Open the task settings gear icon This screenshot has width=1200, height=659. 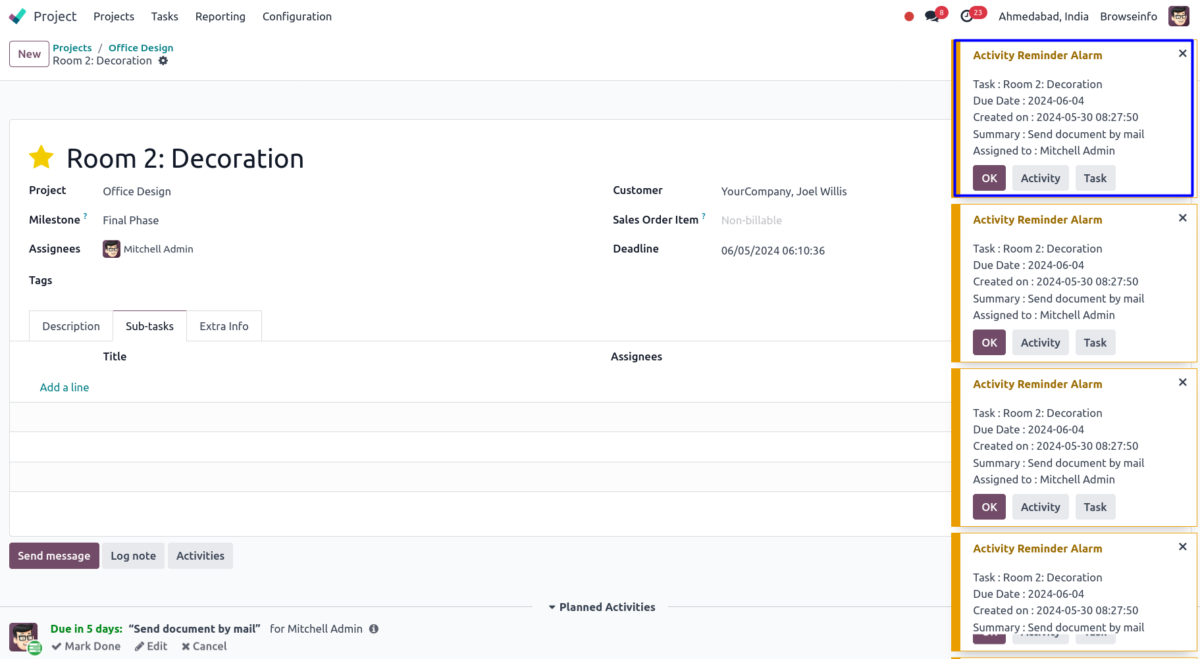pos(163,61)
